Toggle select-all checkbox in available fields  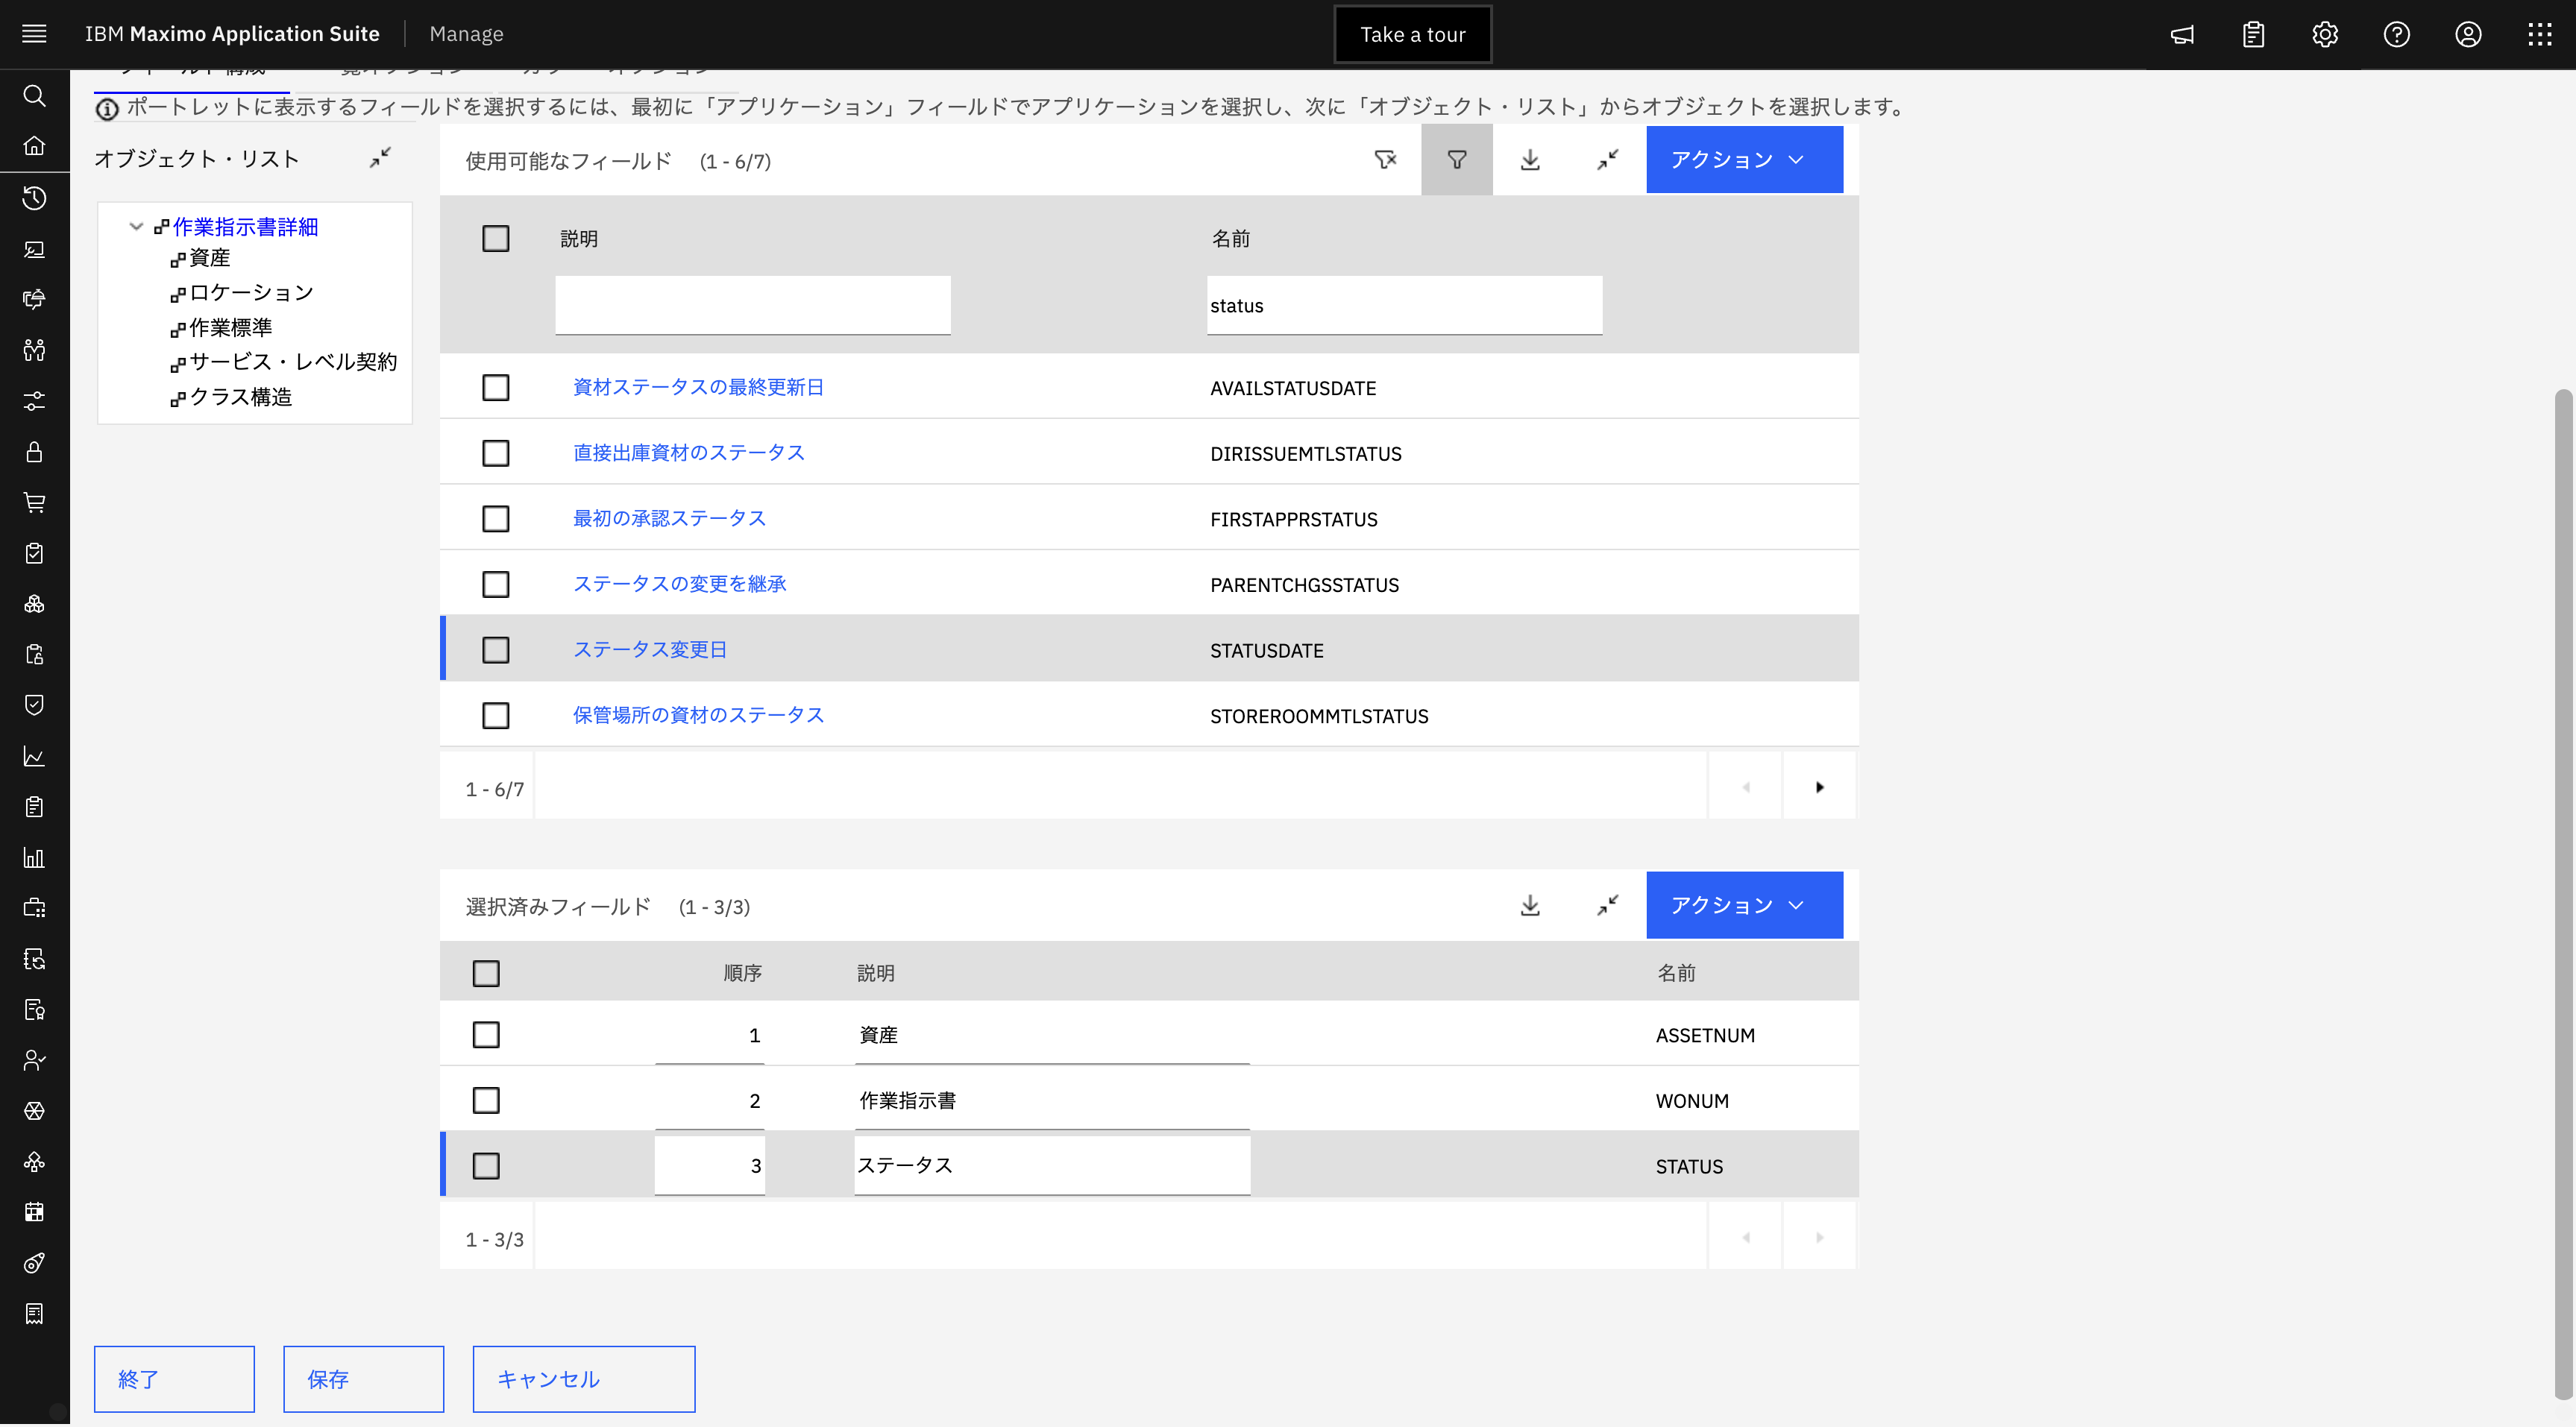pyautogui.click(x=496, y=239)
